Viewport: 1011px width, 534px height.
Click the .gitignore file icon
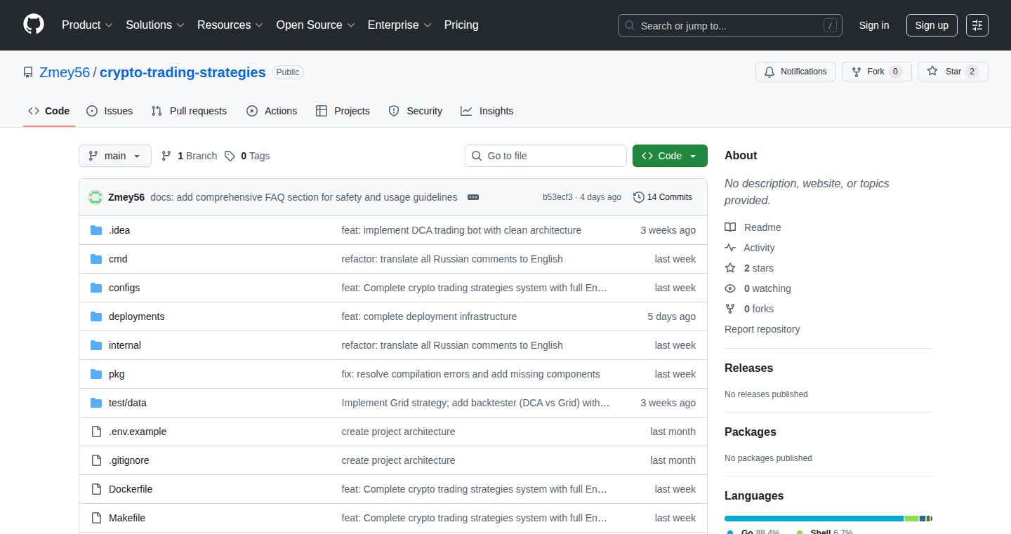[96, 460]
